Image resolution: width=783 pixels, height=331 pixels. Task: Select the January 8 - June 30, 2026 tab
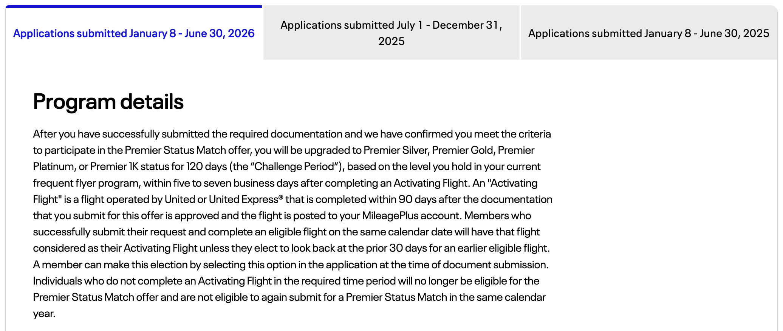[134, 33]
